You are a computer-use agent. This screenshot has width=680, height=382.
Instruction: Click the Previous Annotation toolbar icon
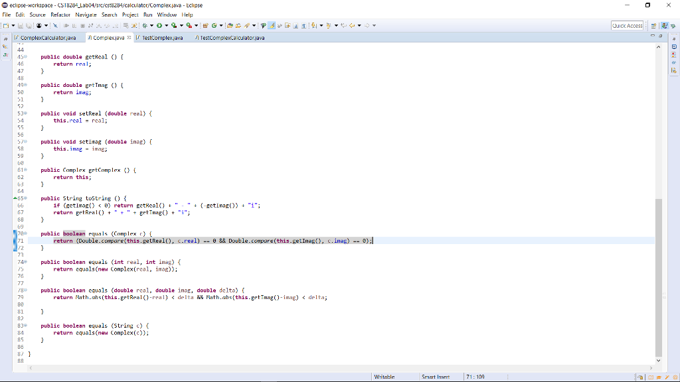[329, 26]
